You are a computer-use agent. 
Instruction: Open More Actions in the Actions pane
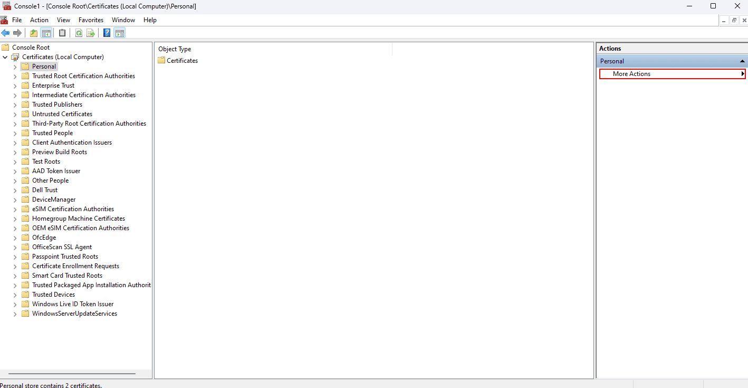point(672,74)
